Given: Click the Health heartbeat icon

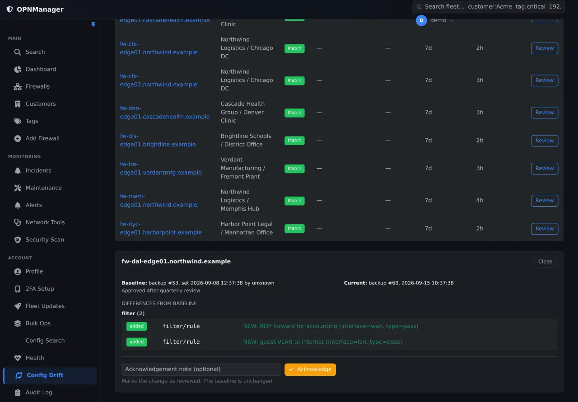Looking at the screenshot, I should coord(18,358).
